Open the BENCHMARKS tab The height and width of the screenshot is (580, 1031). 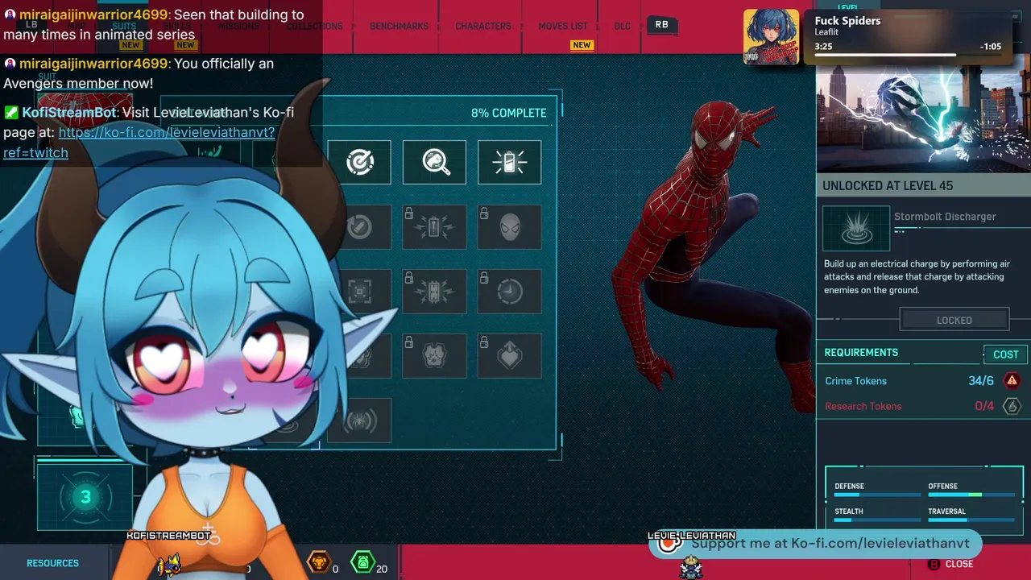tap(399, 26)
